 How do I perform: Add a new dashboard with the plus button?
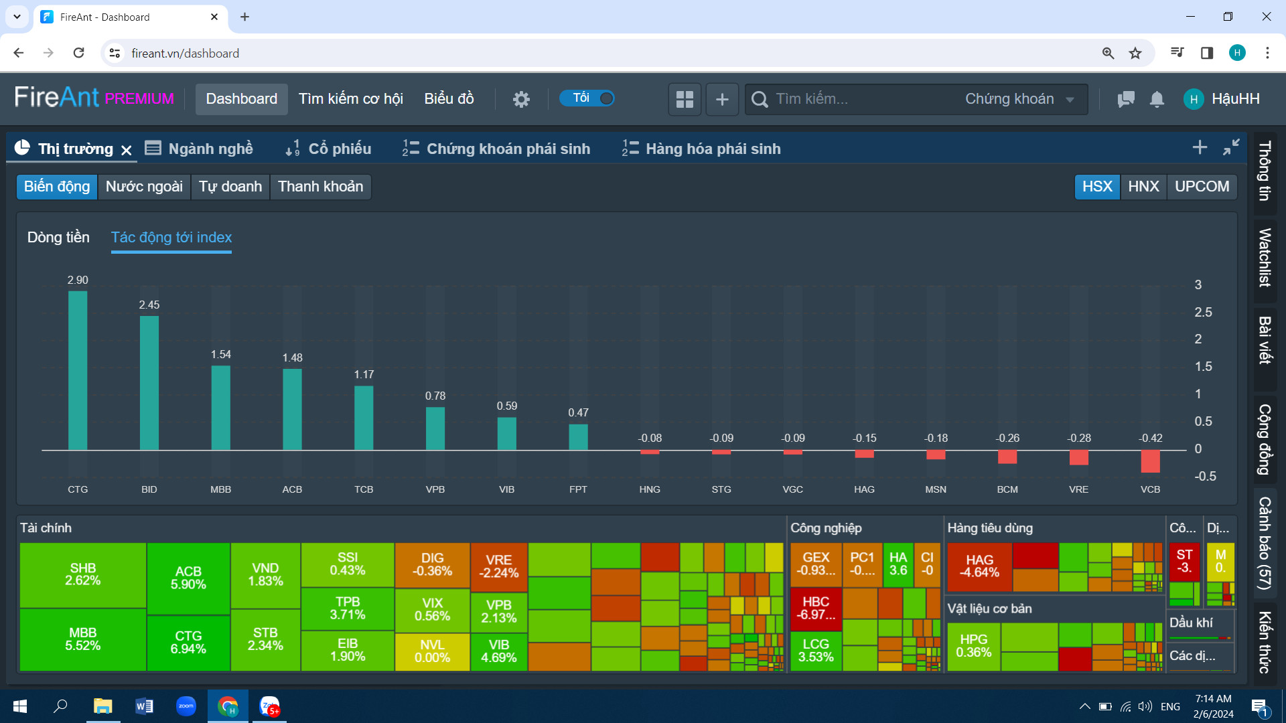click(722, 99)
